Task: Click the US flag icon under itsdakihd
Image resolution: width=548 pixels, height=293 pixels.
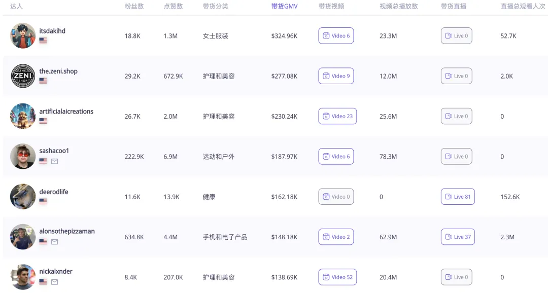Action: [43, 41]
